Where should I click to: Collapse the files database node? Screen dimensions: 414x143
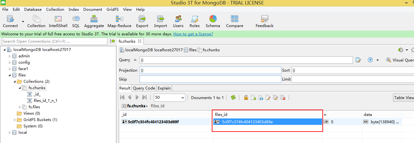10,75
